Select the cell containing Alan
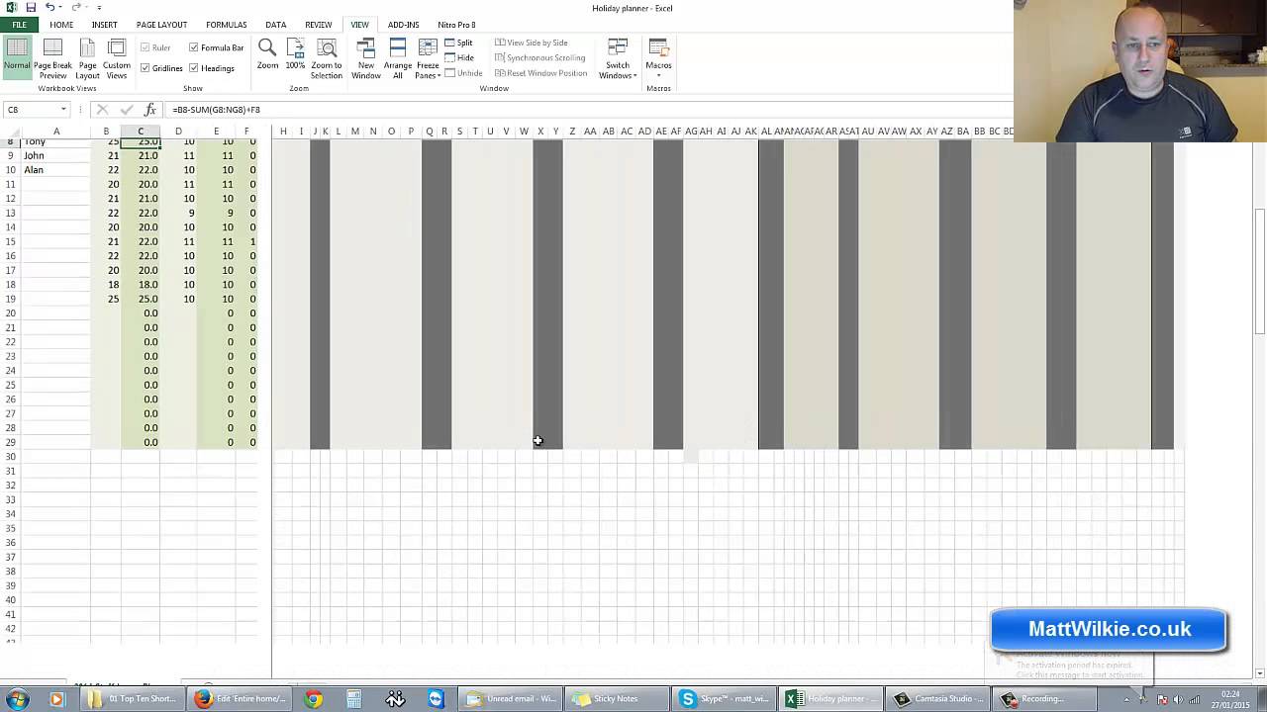The width and height of the screenshot is (1267, 712). coord(55,170)
